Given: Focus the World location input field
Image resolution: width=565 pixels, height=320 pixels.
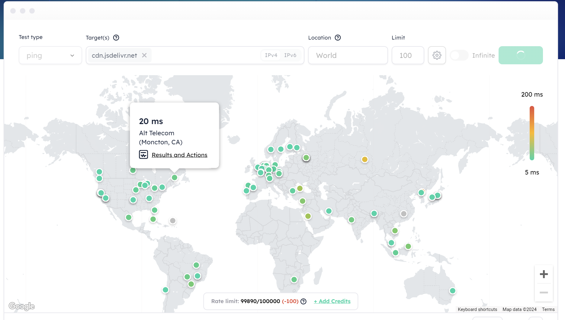Looking at the screenshot, I should (x=348, y=55).
